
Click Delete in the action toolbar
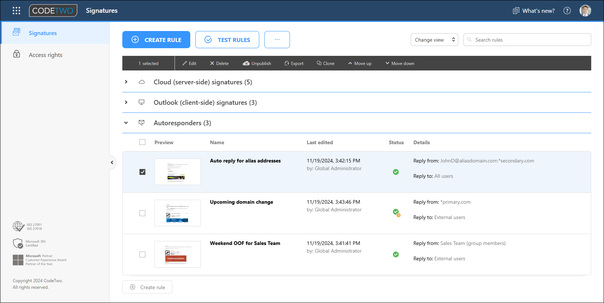tap(219, 63)
